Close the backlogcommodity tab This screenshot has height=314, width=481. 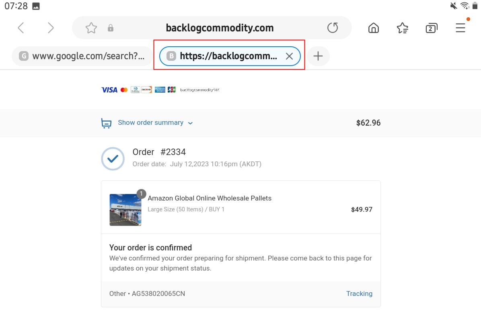[x=289, y=56]
